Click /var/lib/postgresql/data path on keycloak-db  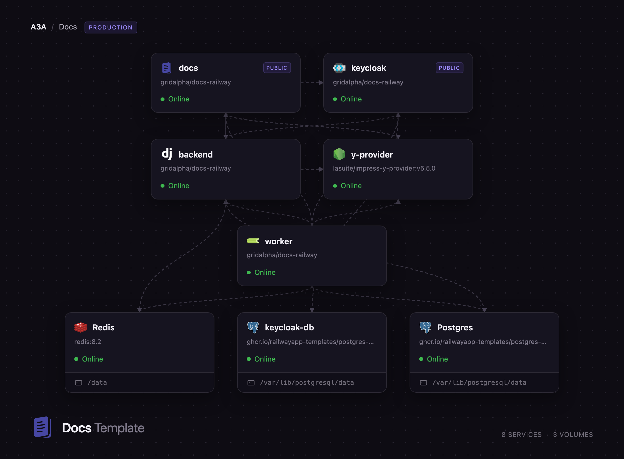307,383
